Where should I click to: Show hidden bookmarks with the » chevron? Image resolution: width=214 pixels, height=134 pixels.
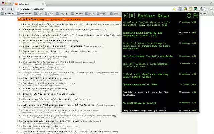212,13
